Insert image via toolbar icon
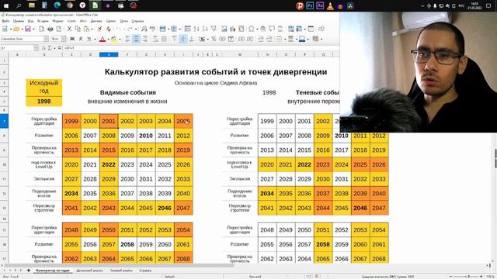This screenshot has width=497, height=279. [x=224, y=29]
